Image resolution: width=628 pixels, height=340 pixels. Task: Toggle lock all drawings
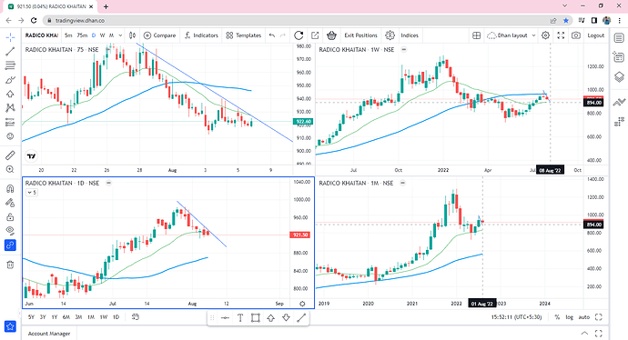pos(10,216)
